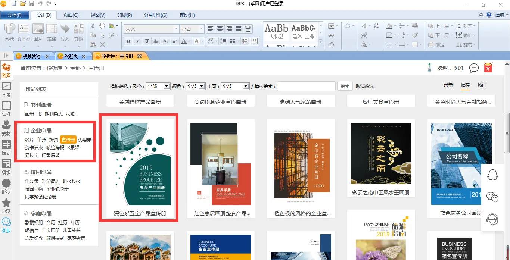
Task: Insert a 文本框 text box
Action: [24, 32]
